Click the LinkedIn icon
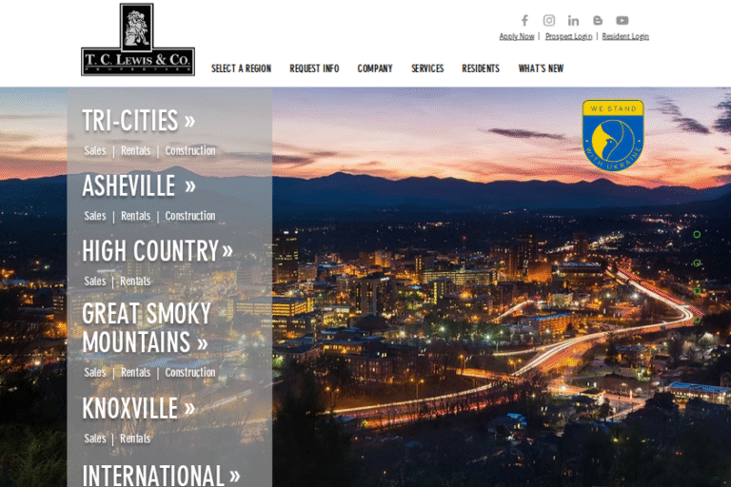731x487 pixels. pos(573,20)
